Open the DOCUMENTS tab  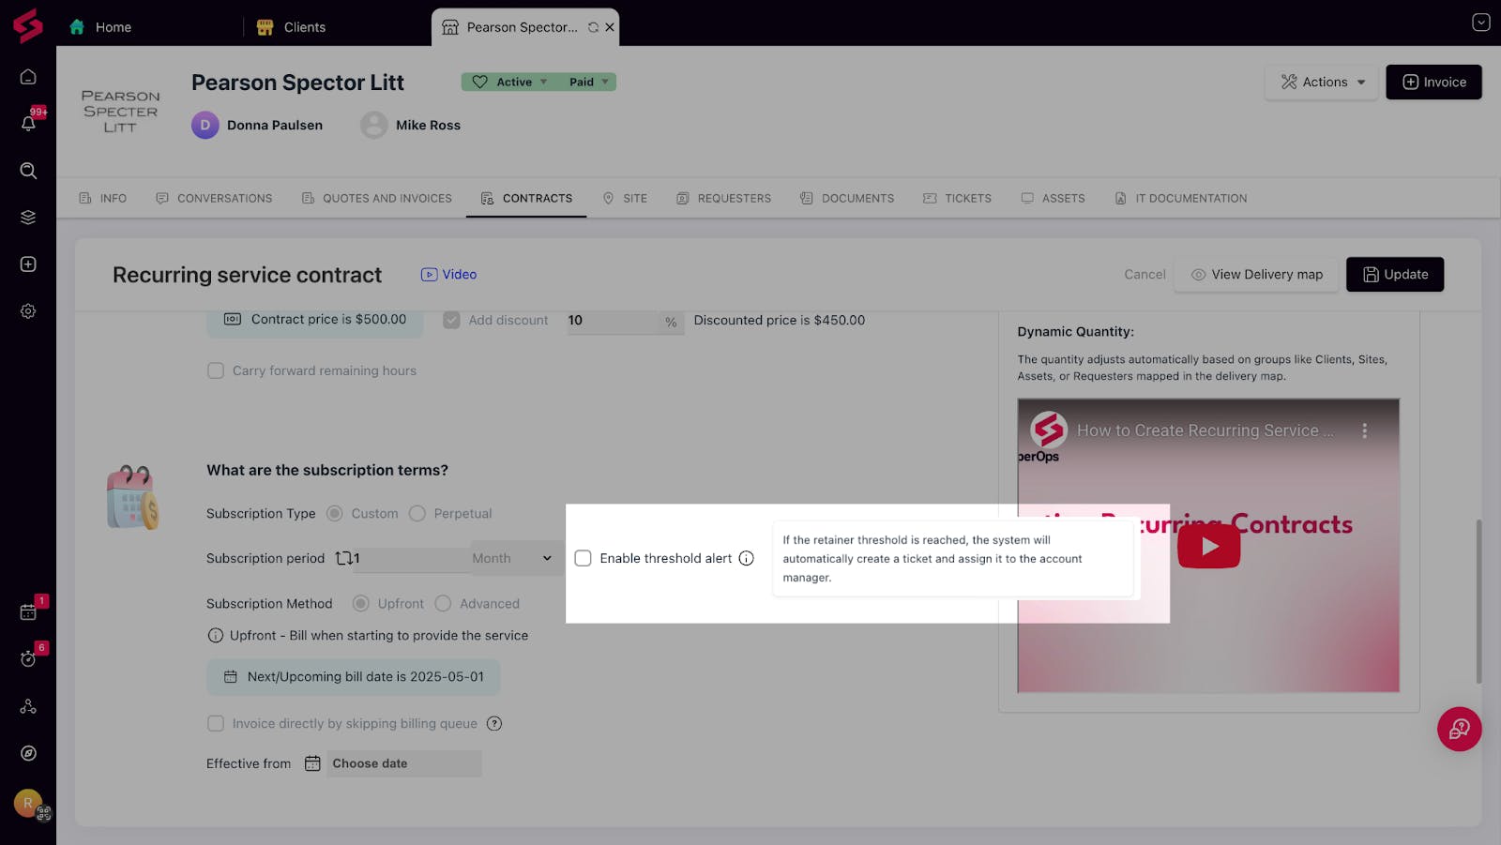click(847, 198)
